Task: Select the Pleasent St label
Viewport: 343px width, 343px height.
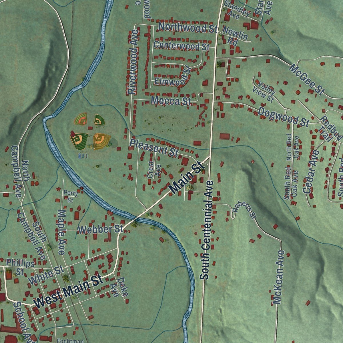Action: point(154,147)
